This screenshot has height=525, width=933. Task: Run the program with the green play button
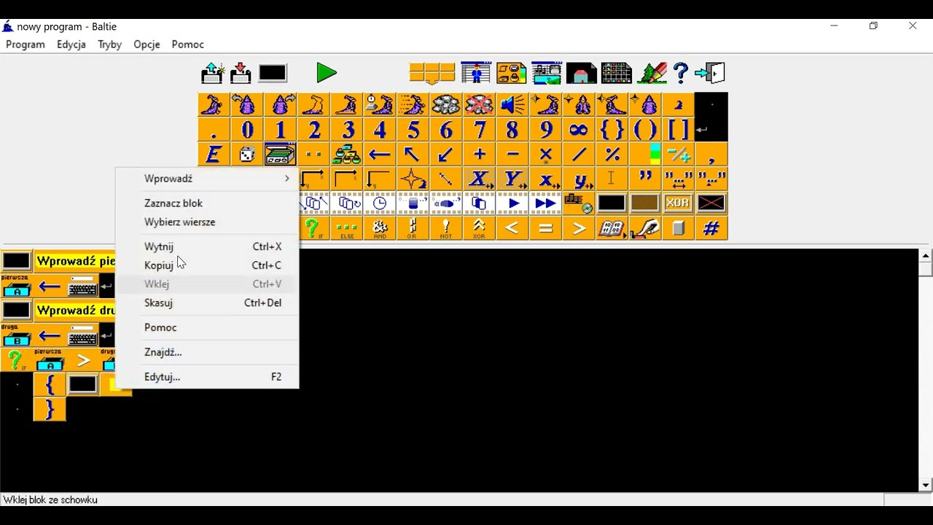point(327,73)
